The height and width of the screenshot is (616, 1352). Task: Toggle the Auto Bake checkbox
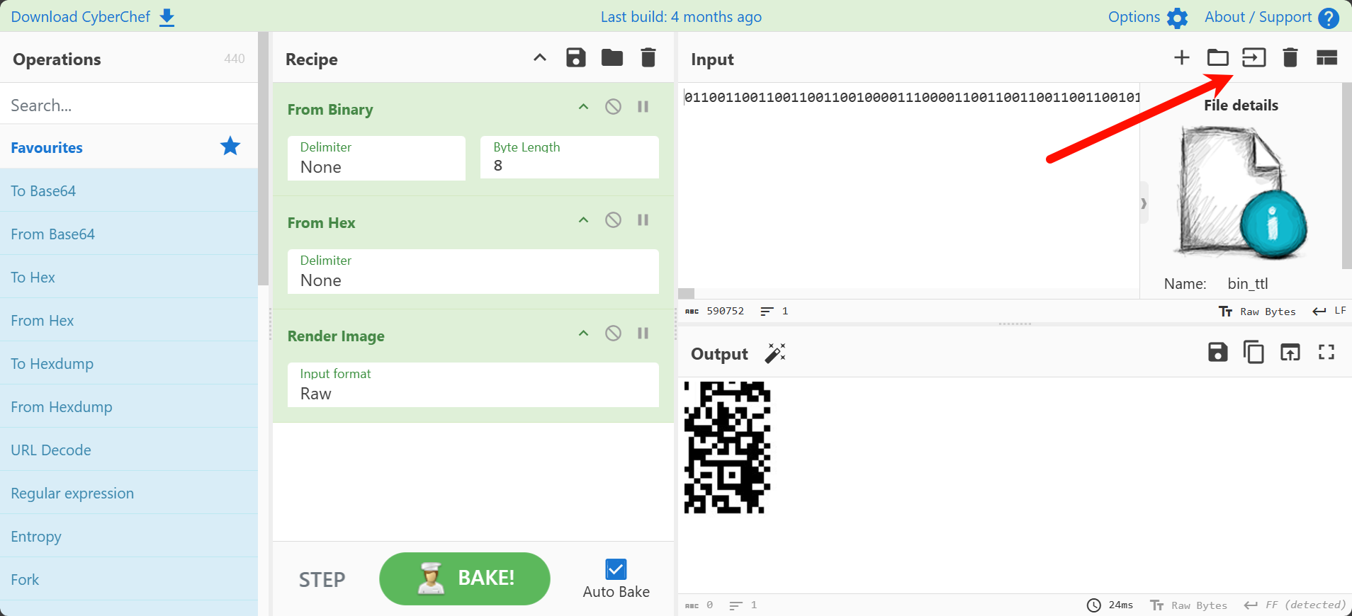[616, 569]
